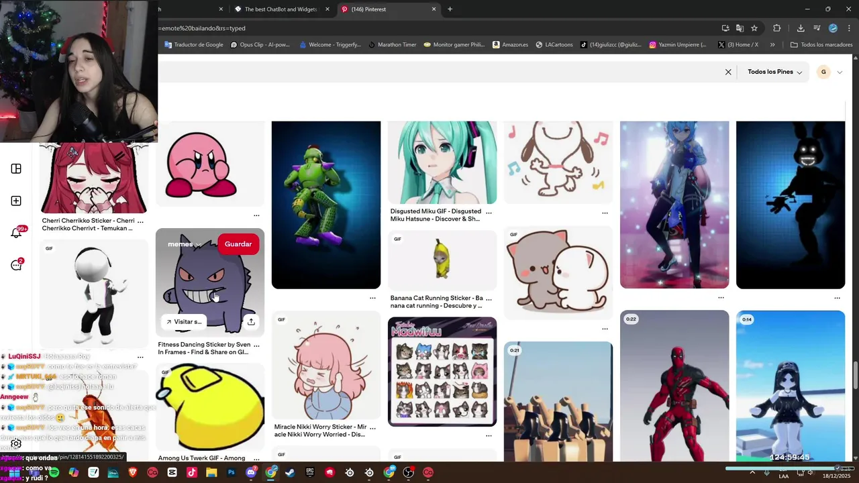Click the Visitar sitio button on Gengar pin

coord(184,322)
